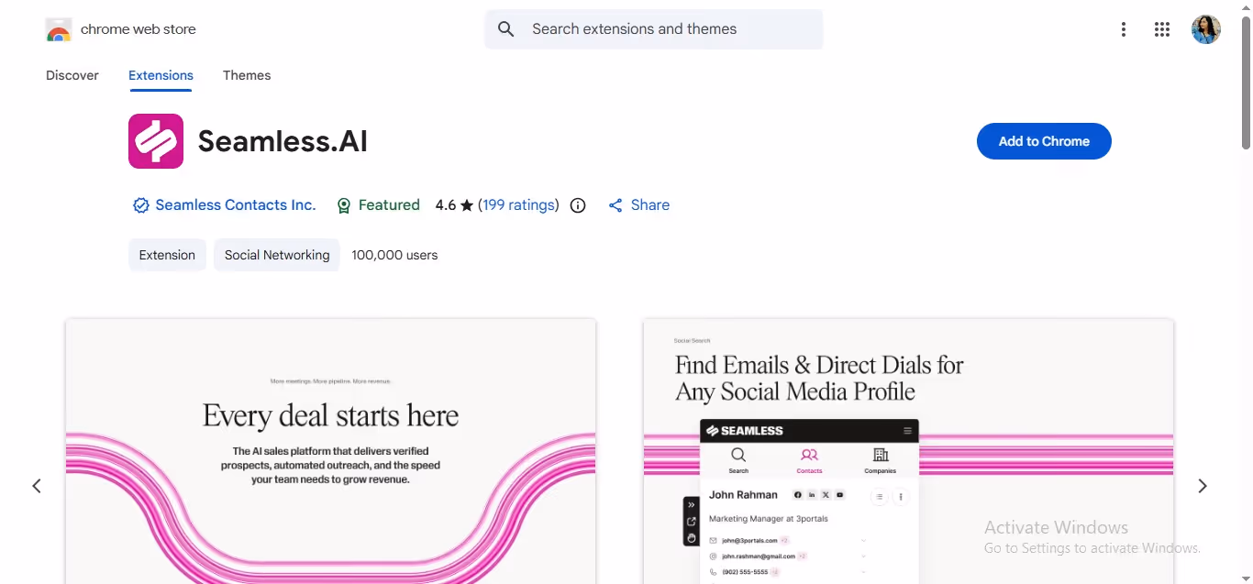
Task: Click the ratings info circle icon
Action: tap(578, 205)
